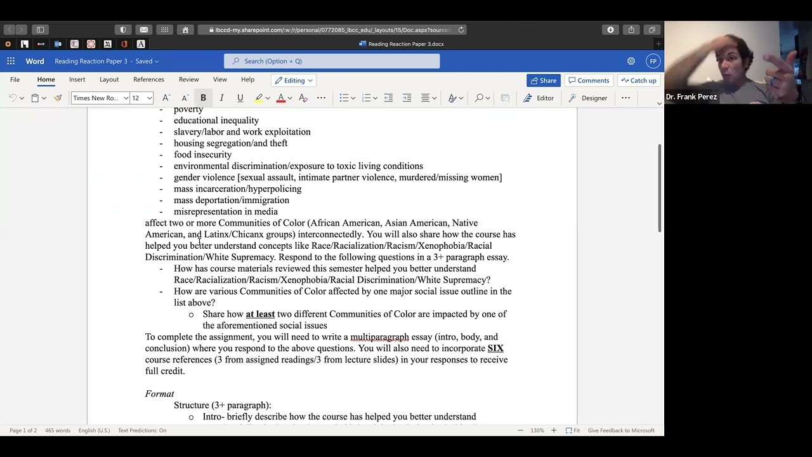Screen dimensions: 812x457
Task: Open more font options ellipsis
Action: pos(322,98)
